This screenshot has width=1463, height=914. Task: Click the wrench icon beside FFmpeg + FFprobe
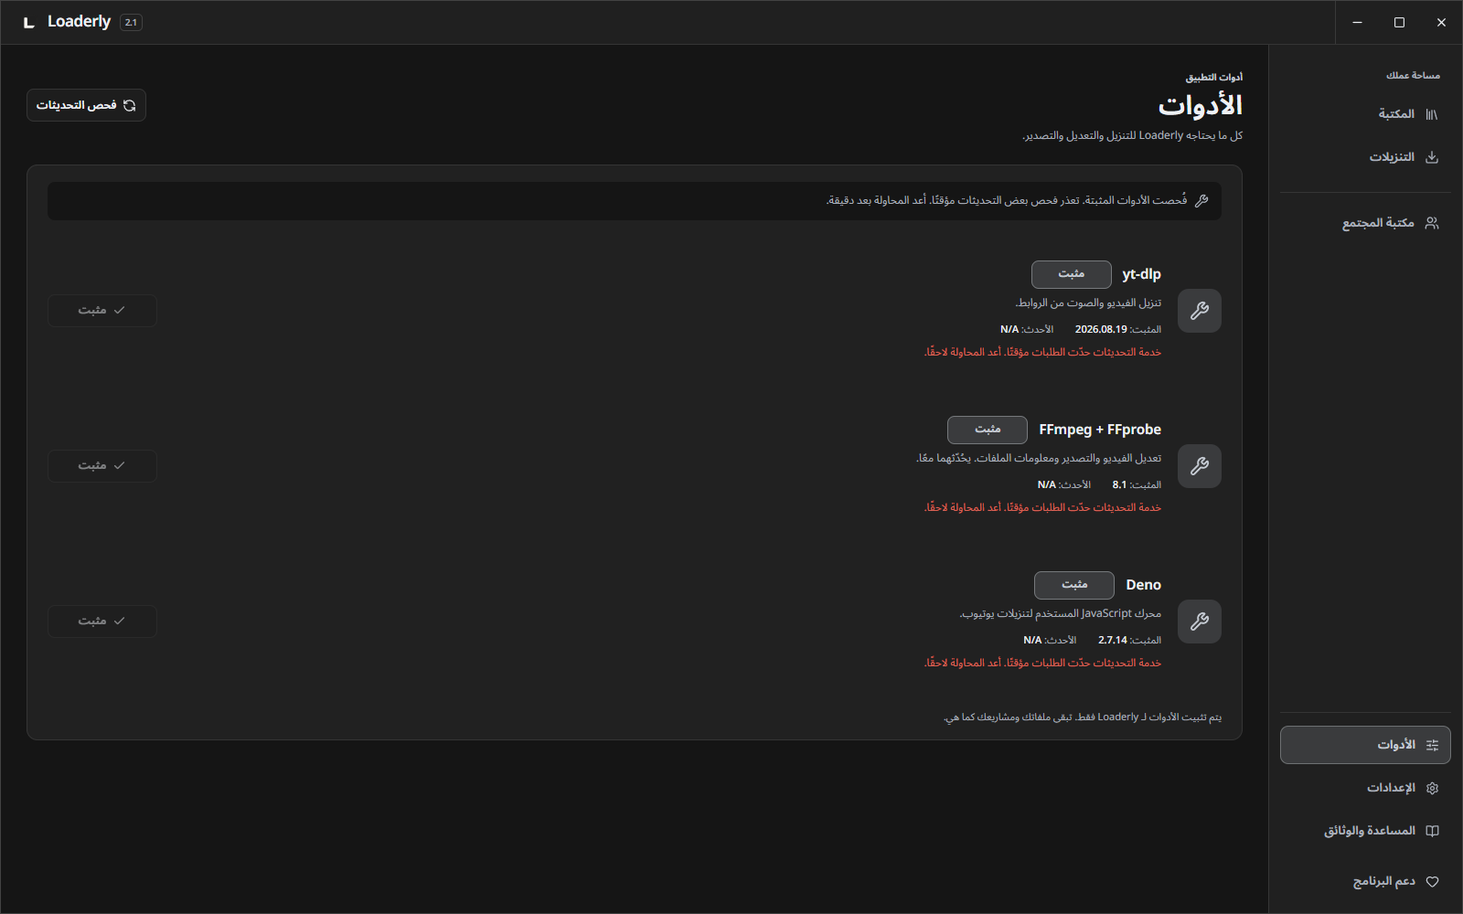click(x=1200, y=466)
